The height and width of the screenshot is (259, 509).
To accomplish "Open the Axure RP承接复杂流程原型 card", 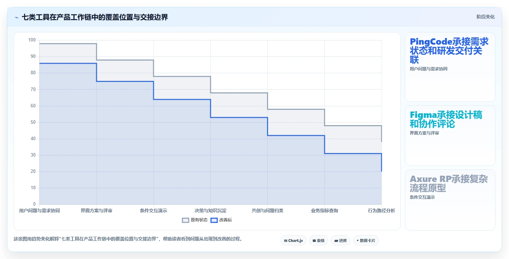I will point(450,200).
